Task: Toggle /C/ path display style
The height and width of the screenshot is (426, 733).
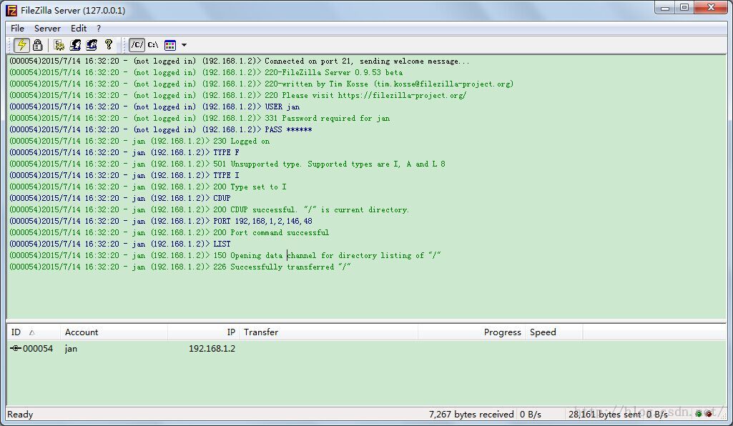Action: tap(137, 45)
